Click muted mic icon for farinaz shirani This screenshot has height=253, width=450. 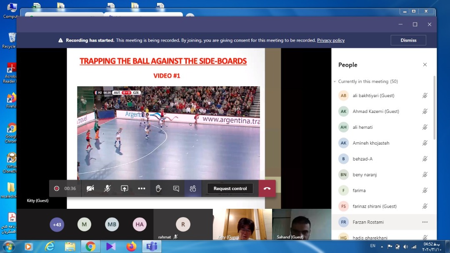pos(425,206)
